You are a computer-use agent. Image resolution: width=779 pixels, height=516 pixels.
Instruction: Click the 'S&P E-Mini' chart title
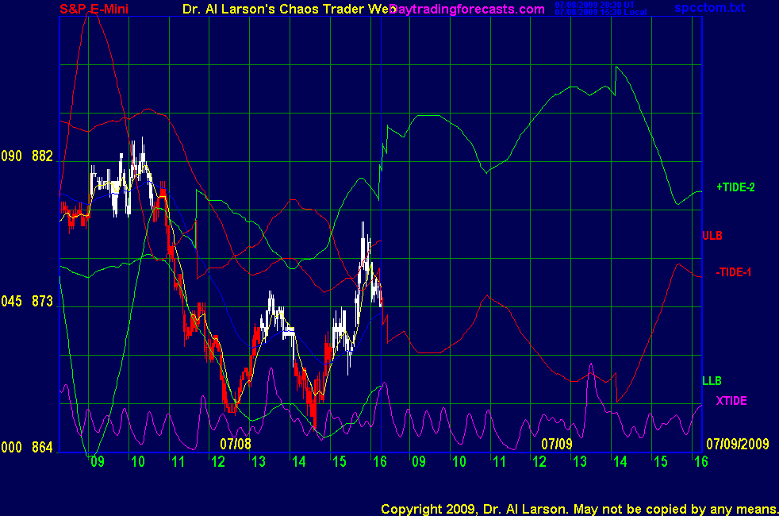(x=94, y=9)
